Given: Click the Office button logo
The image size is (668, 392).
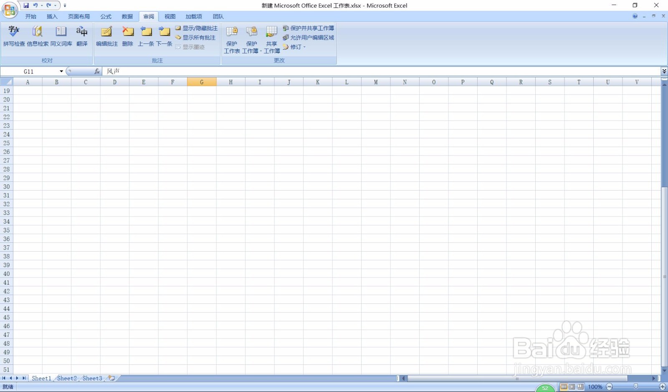Looking at the screenshot, I should (10, 10).
